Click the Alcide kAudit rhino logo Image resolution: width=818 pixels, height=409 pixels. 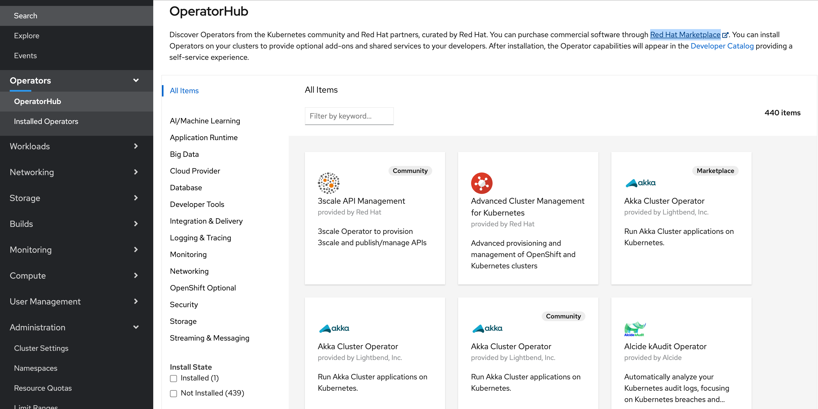pos(635,329)
